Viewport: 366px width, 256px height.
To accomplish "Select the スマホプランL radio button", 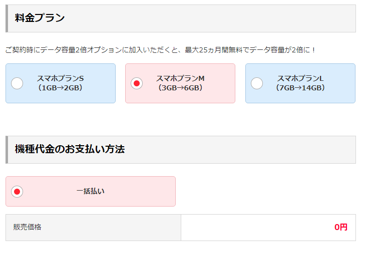I will point(257,83).
